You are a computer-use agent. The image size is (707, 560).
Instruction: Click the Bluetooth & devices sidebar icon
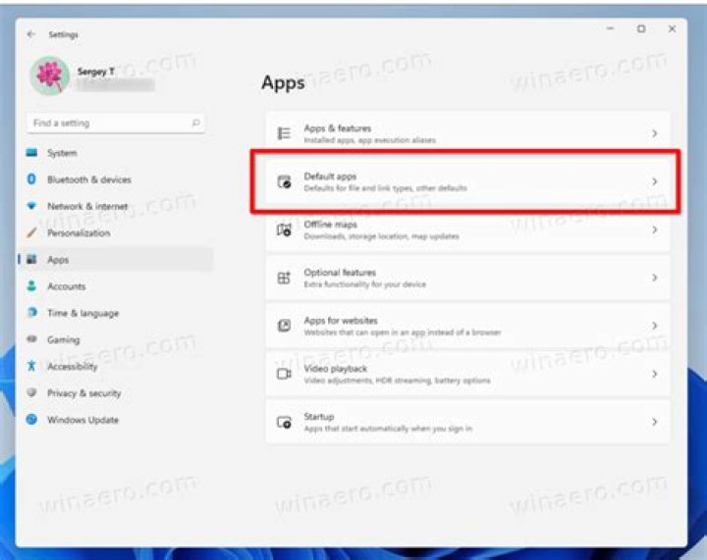click(32, 179)
